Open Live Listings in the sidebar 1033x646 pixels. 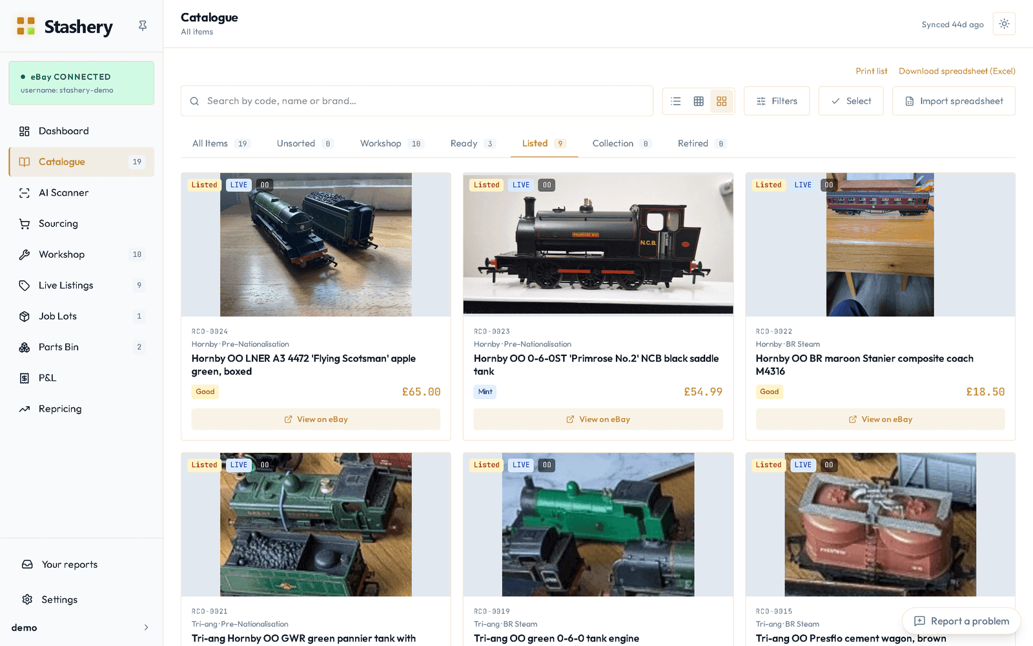81,286
